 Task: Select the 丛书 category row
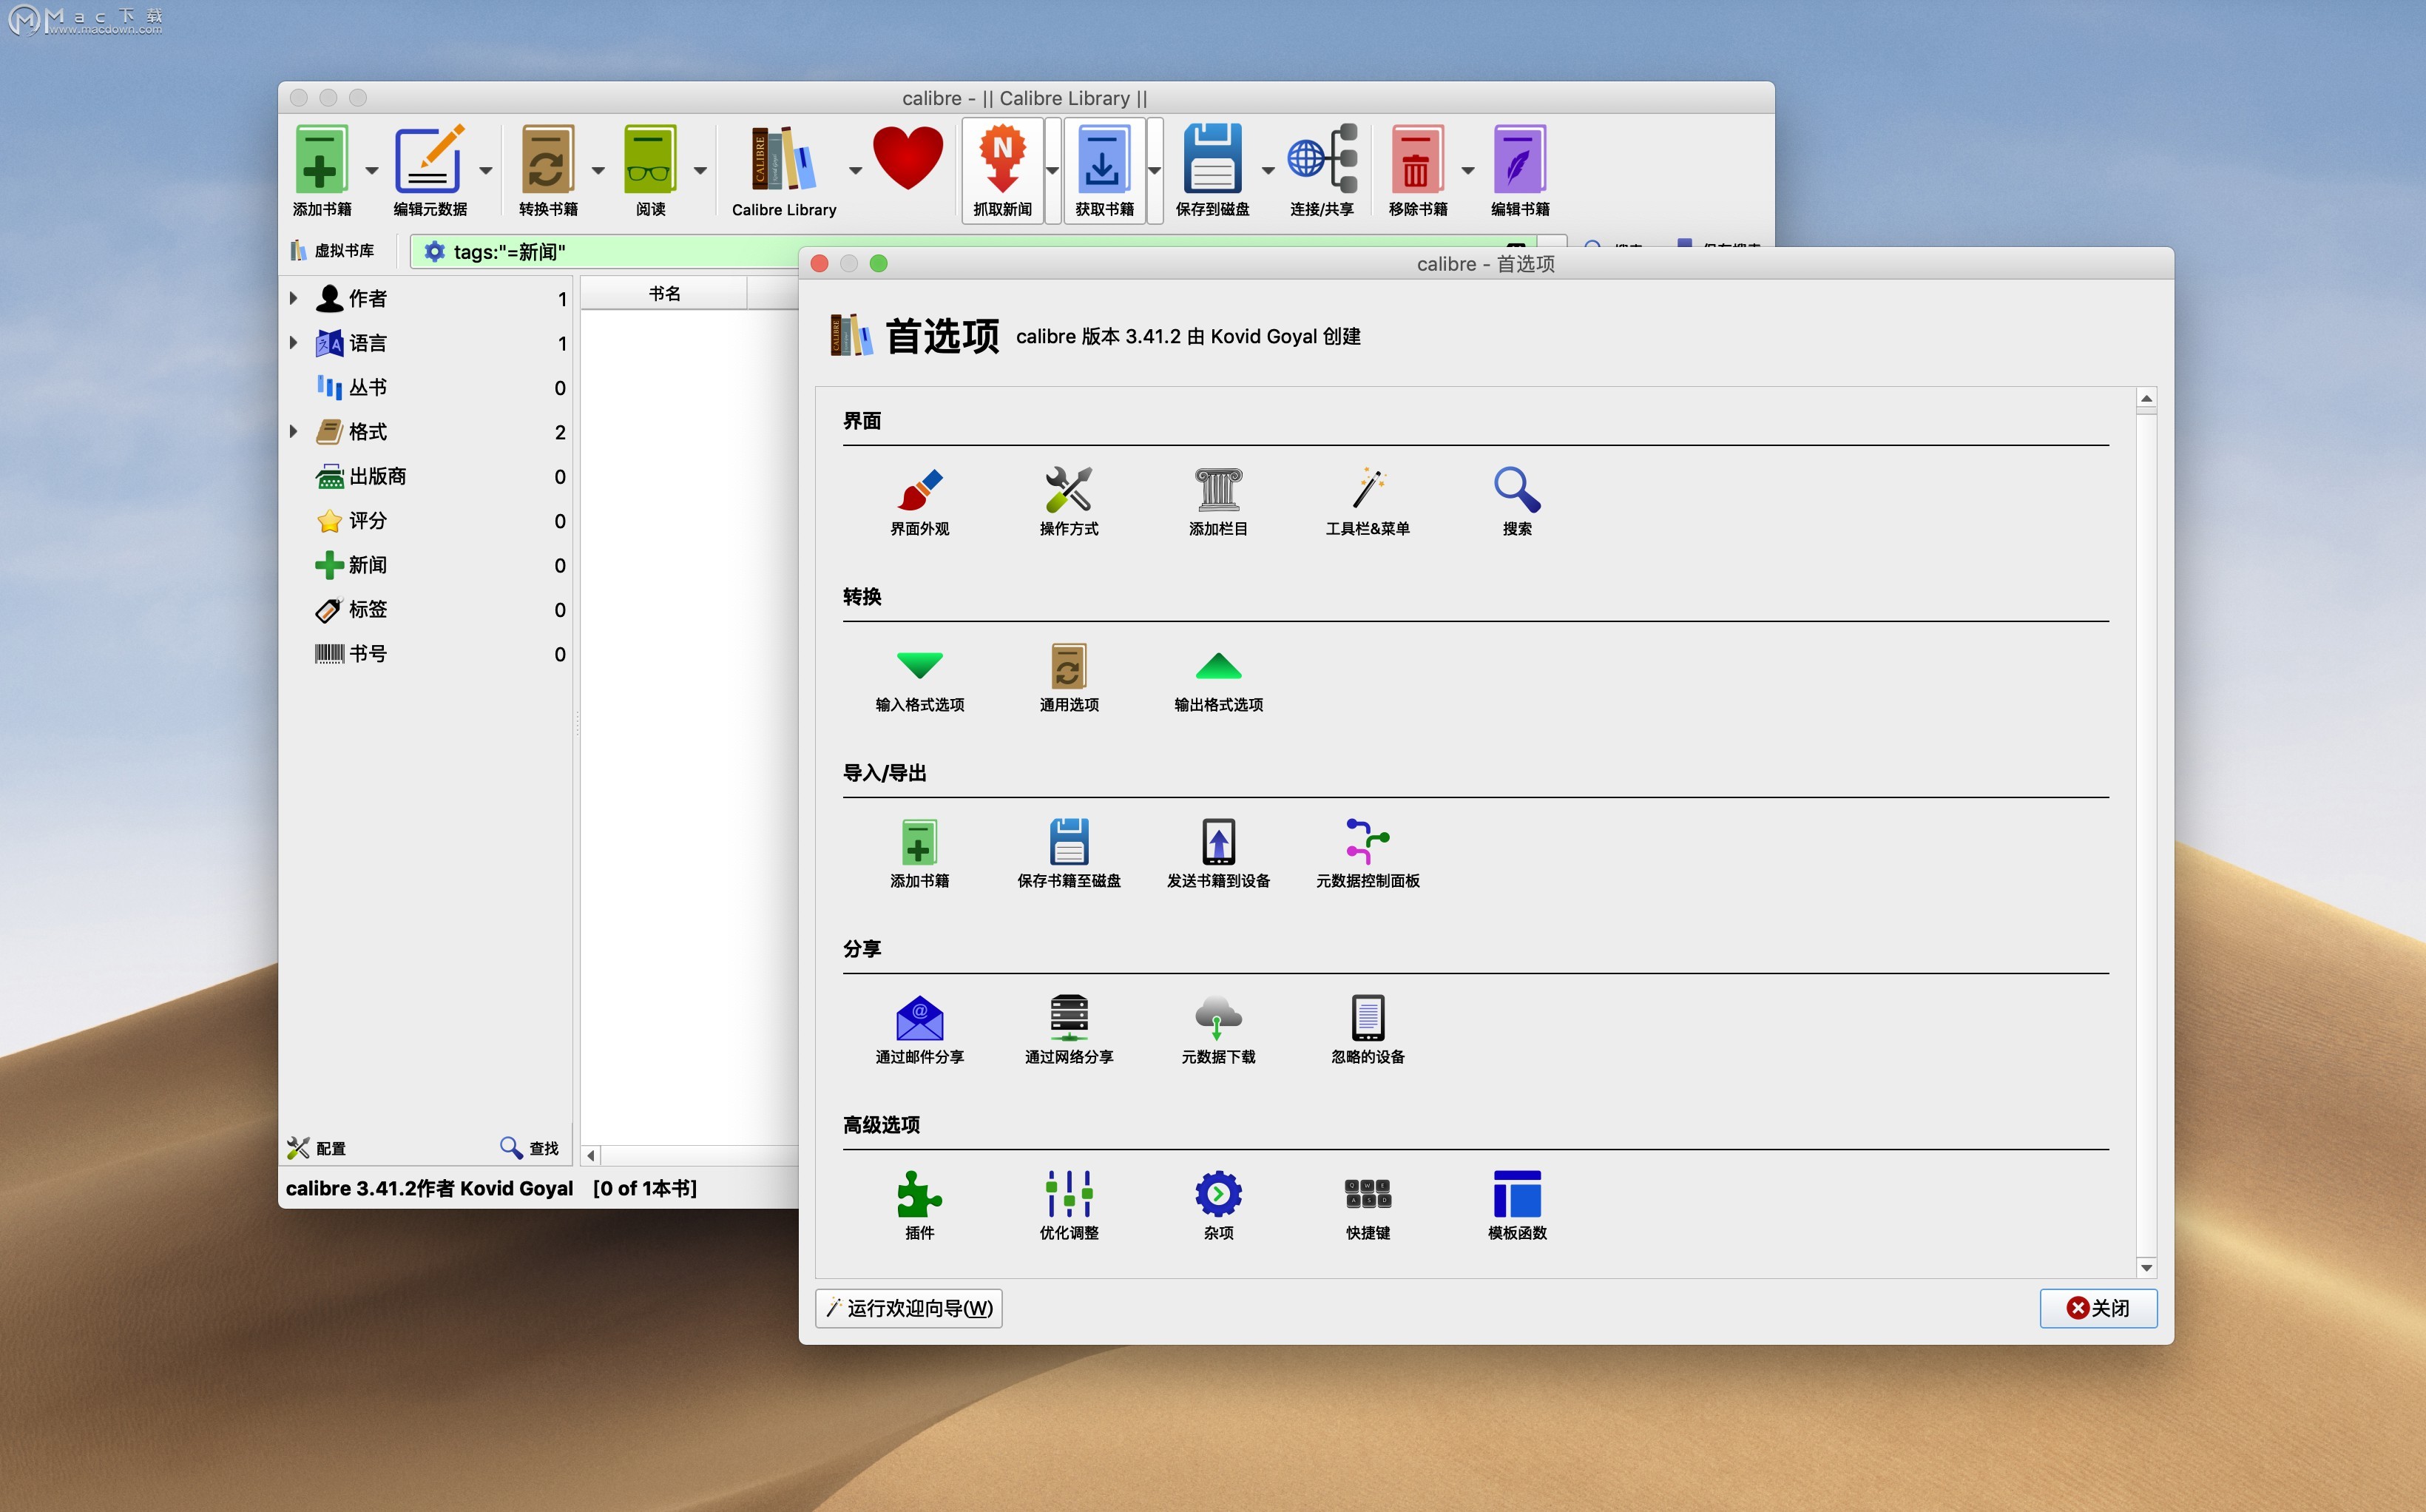point(427,387)
